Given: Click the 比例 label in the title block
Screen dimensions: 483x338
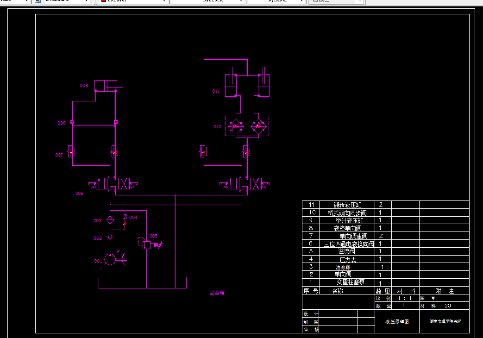Looking at the screenshot, I should pyautogui.click(x=383, y=298).
